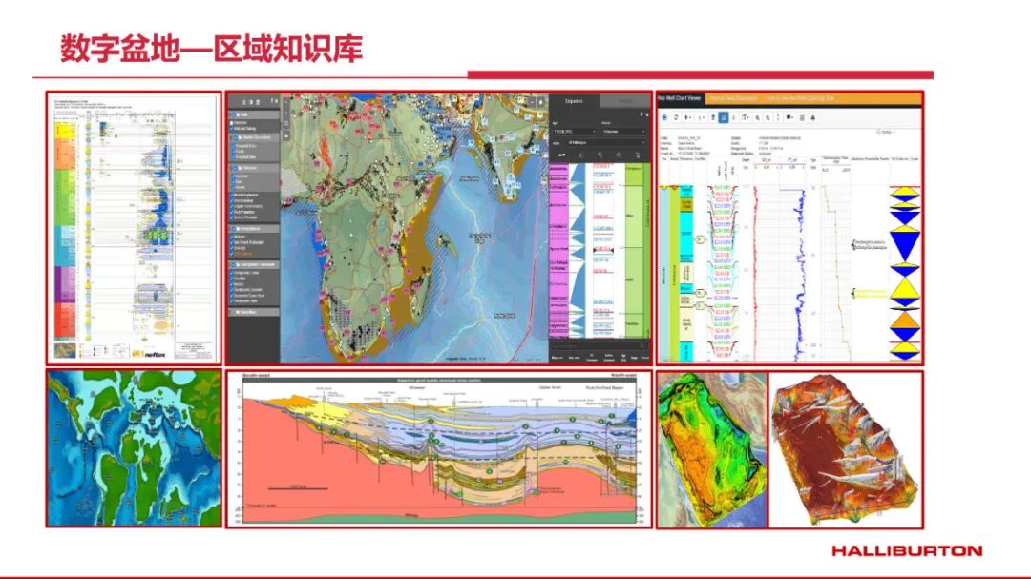Screen dimensions: 1031x579
Task: Switch to the first orange tab beside Well Chart Viewer
Action: (x=733, y=98)
